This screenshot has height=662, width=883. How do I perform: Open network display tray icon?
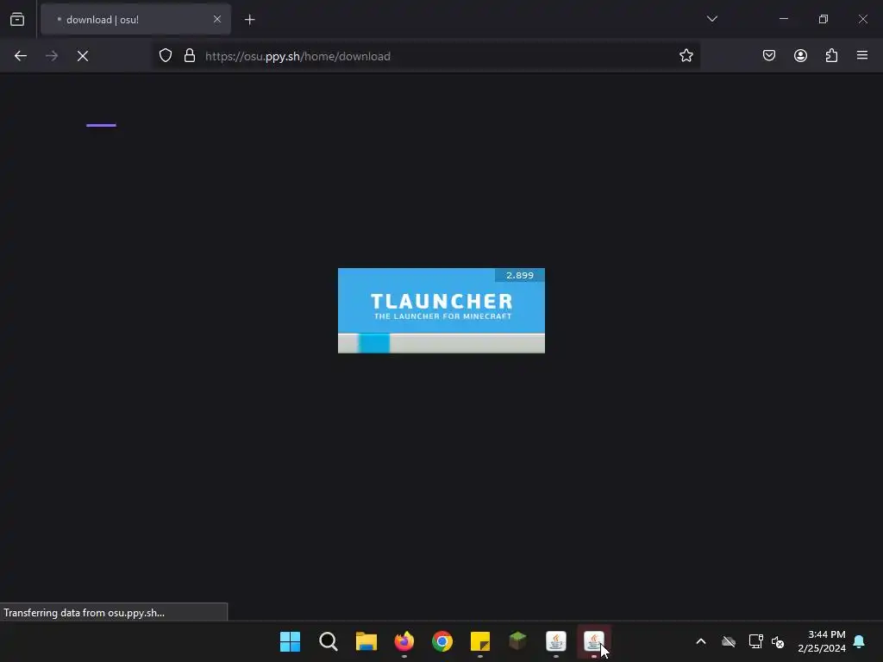(755, 641)
